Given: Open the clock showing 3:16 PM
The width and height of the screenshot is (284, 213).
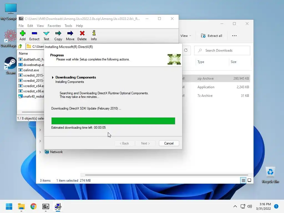Looking at the screenshot, I should pyautogui.click(x=263, y=206).
